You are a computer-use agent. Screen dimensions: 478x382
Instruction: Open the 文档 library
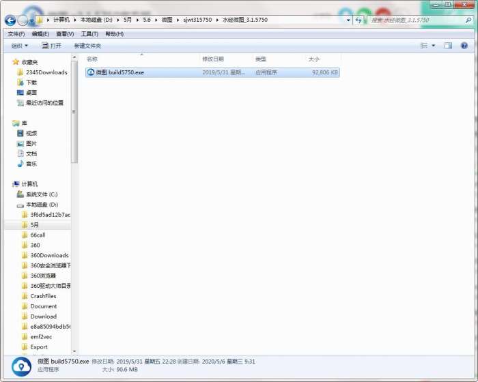tap(27, 153)
